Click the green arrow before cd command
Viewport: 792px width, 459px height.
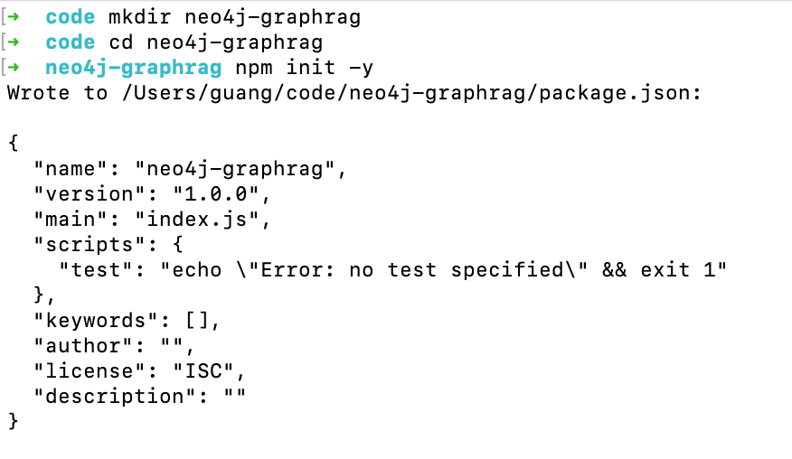[14, 42]
